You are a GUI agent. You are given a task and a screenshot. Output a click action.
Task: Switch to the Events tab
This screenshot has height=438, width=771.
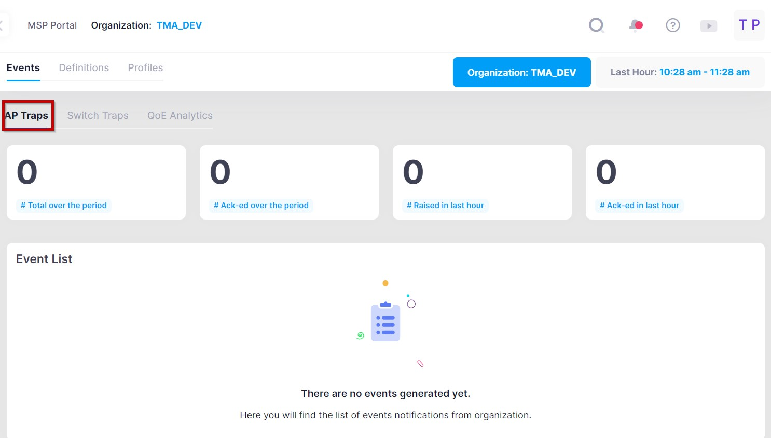pos(23,68)
